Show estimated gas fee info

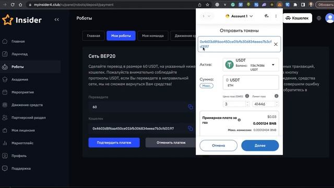(239, 120)
